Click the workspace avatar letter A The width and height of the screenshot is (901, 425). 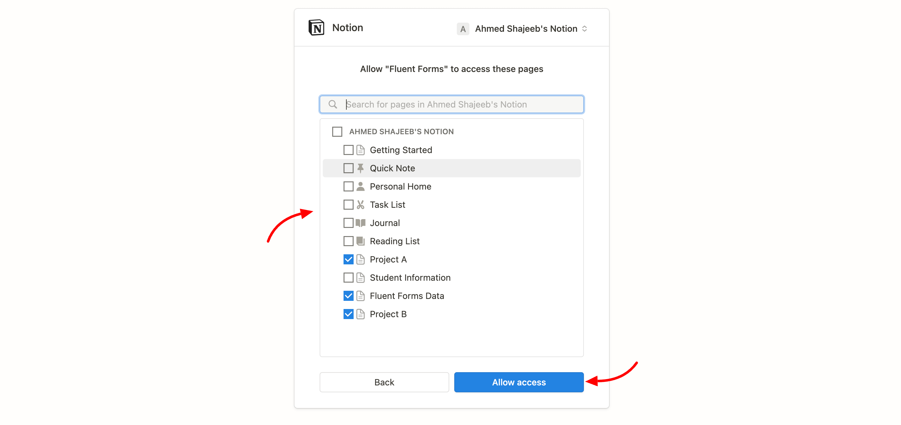pyautogui.click(x=463, y=29)
